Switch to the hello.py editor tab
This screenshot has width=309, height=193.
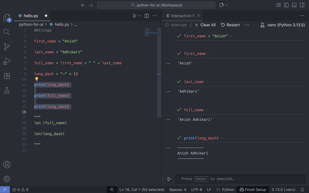click(32, 16)
